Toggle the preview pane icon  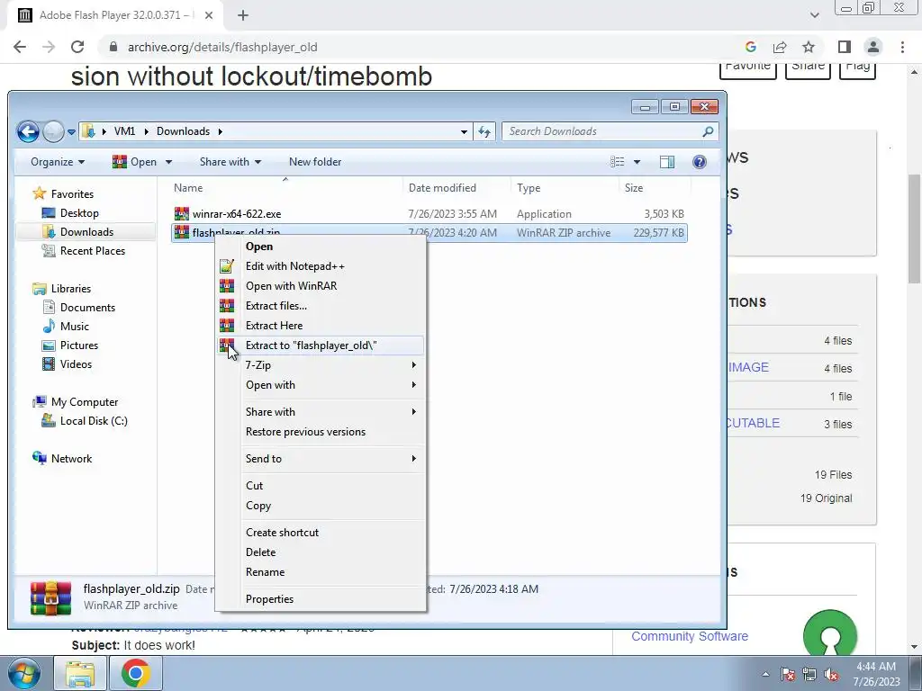click(667, 162)
